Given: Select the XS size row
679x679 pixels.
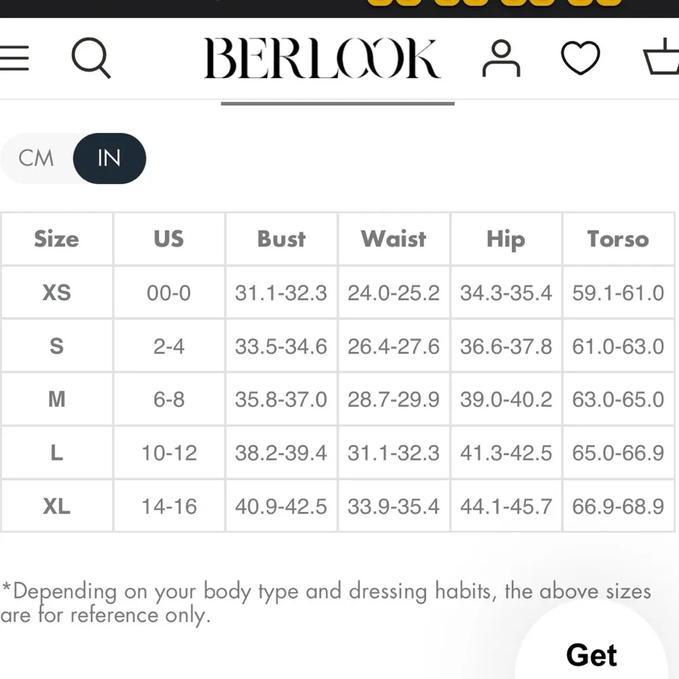Looking at the screenshot, I should (x=56, y=292).
